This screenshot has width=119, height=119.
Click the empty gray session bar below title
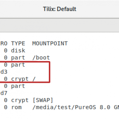tap(59, 25)
